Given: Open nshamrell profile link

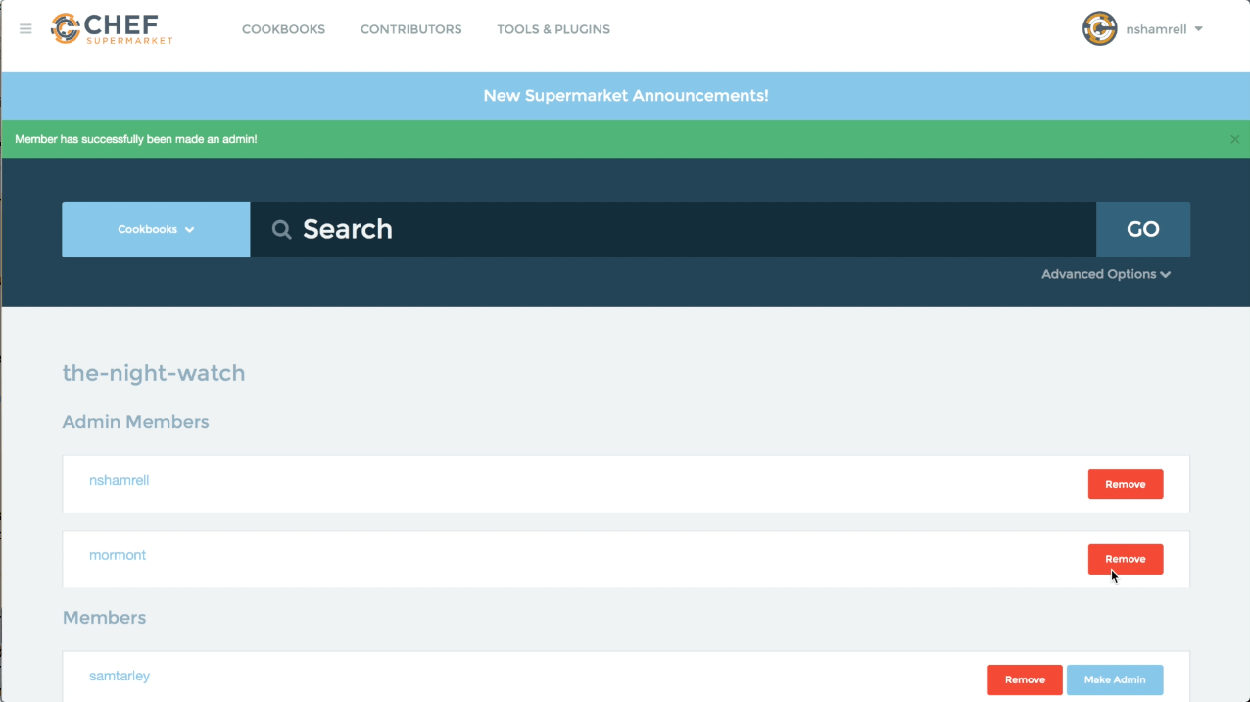Looking at the screenshot, I should pos(119,480).
